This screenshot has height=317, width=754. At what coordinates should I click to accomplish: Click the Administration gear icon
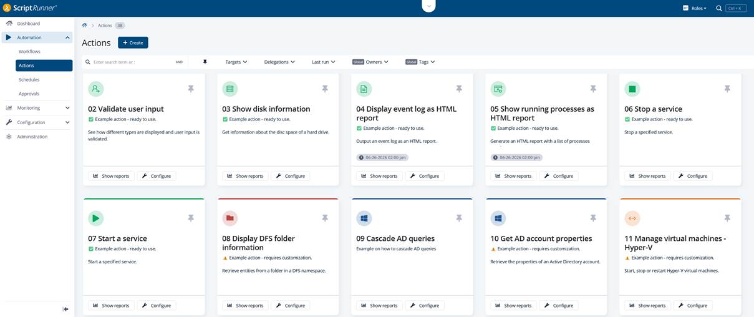tap(9, 137)
